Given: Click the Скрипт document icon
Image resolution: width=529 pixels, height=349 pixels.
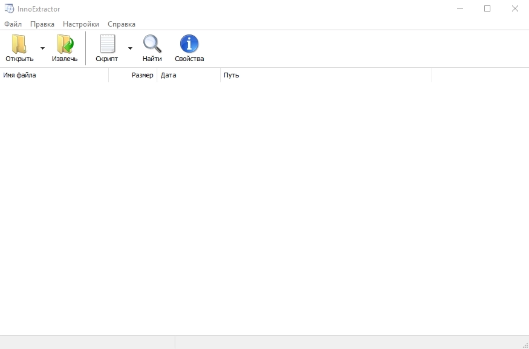Looking at the screenshot, I should [x=107, y=44].
